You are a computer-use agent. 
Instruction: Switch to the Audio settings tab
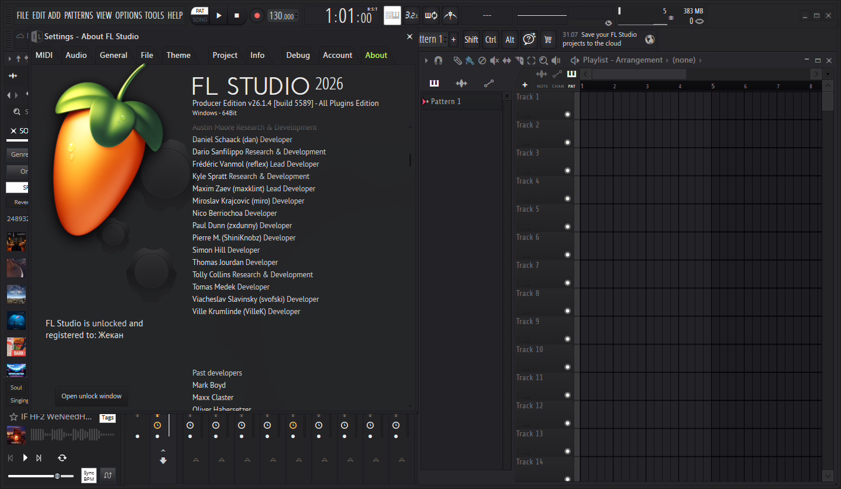pos(76,55)
